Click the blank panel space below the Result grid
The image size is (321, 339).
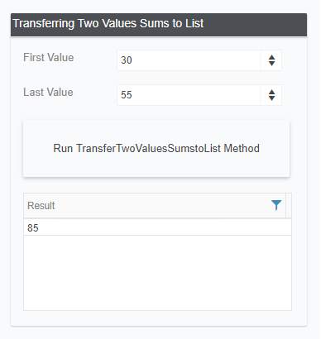(x=159, y=318)
